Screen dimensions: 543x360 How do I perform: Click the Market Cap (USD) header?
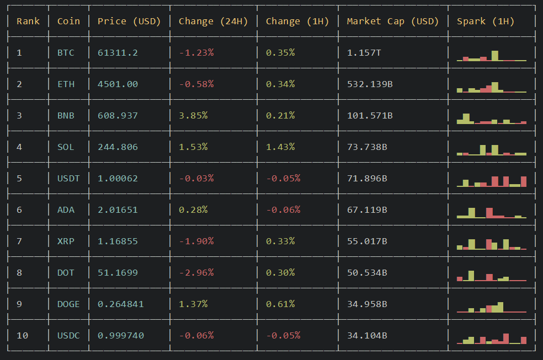coord(393,22)
